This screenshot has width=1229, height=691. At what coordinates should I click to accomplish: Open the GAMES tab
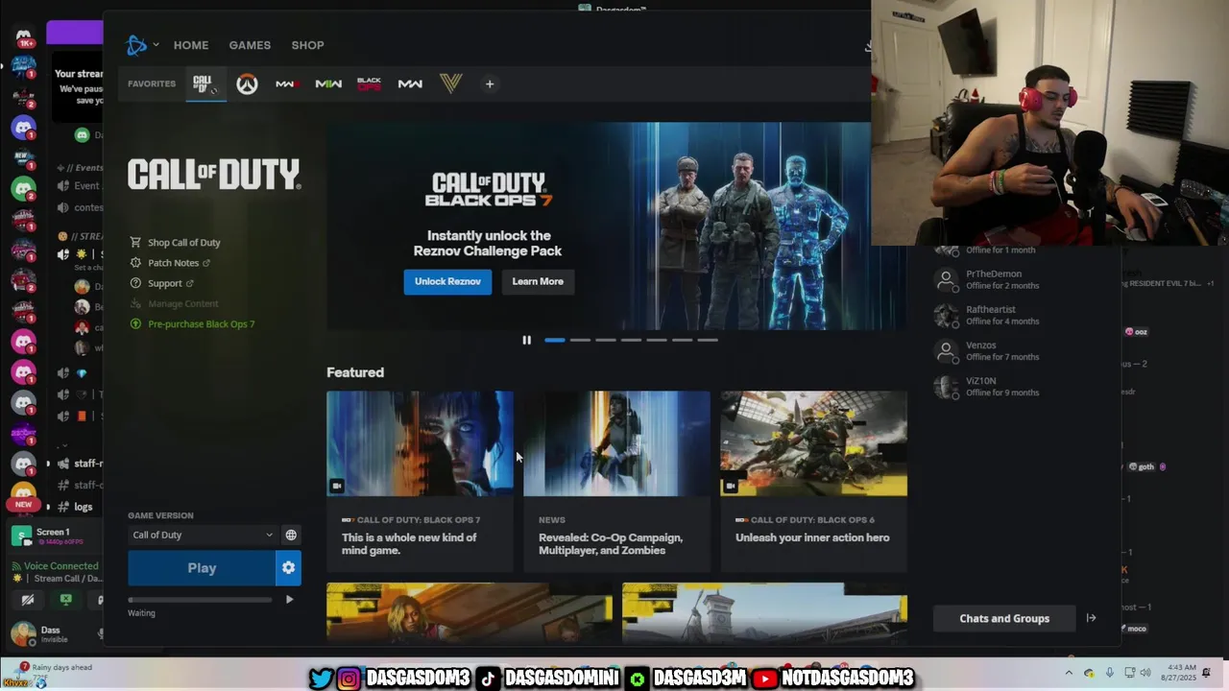[250, 45]
